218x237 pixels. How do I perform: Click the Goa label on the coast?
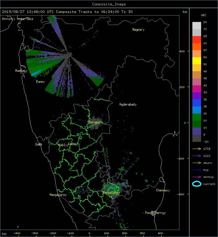click(38, 144)
